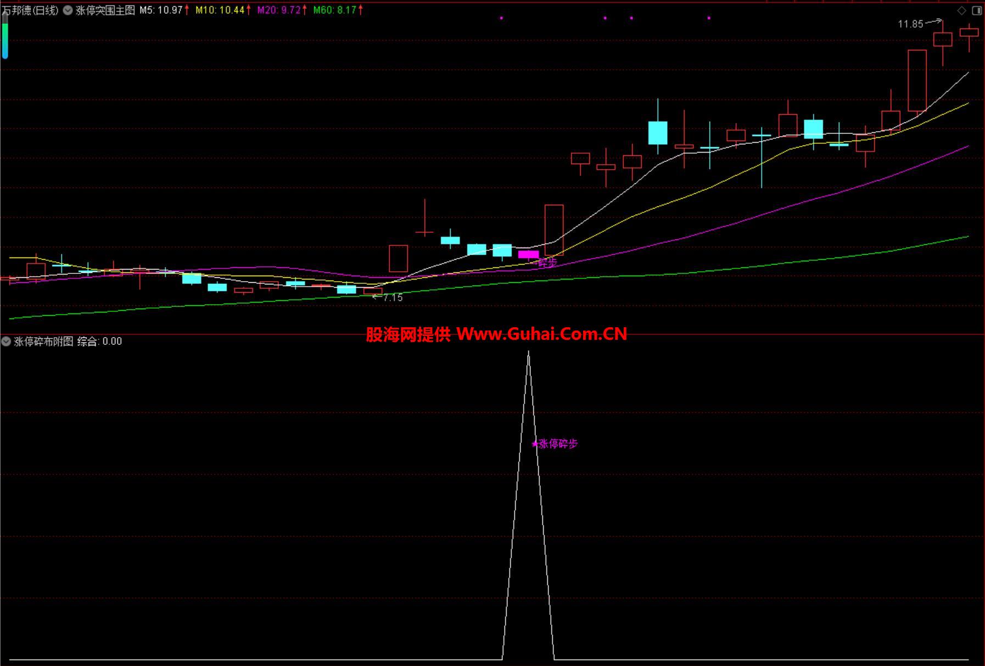Expand dropdown beside 涨停碎布附图 indicator
This screenshot has width=985, height=666.
(7, 342)
